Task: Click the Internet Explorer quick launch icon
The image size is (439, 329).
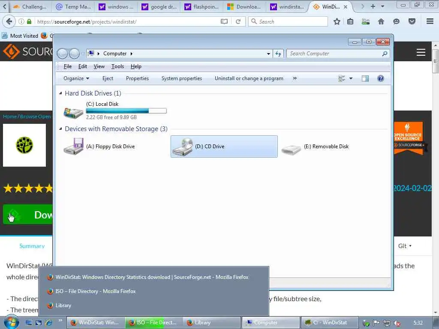Action: [49, 323]
